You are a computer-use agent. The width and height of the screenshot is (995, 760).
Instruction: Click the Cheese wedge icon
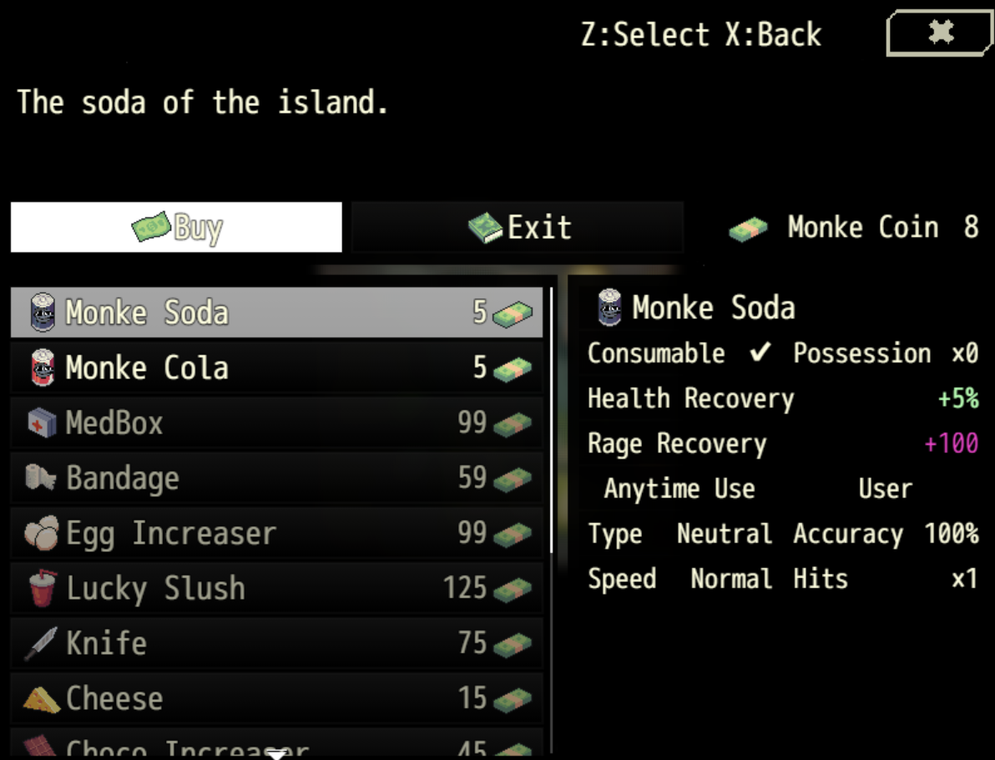pyautogui.click(x=41, y=699)
